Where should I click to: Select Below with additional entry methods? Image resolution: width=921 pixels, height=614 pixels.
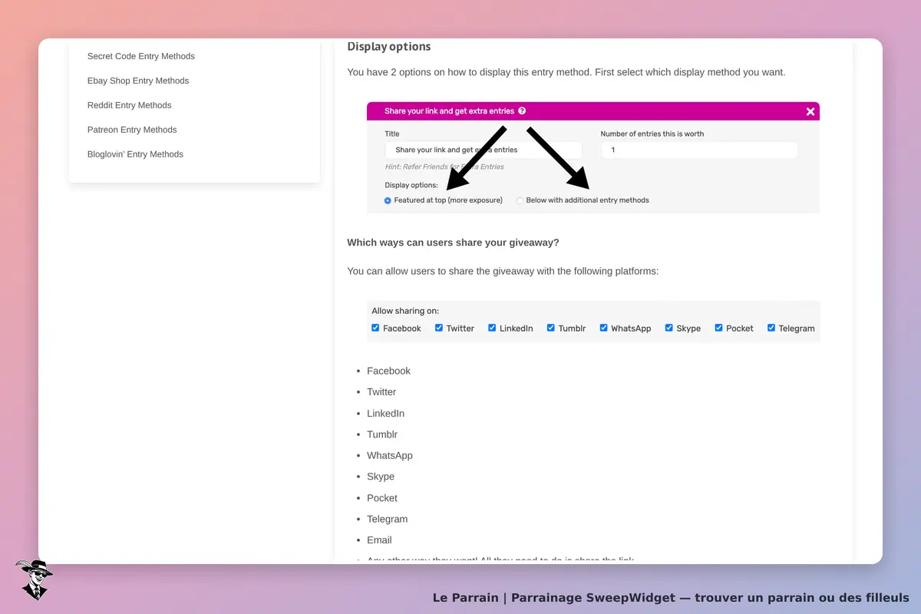point(520,200)
